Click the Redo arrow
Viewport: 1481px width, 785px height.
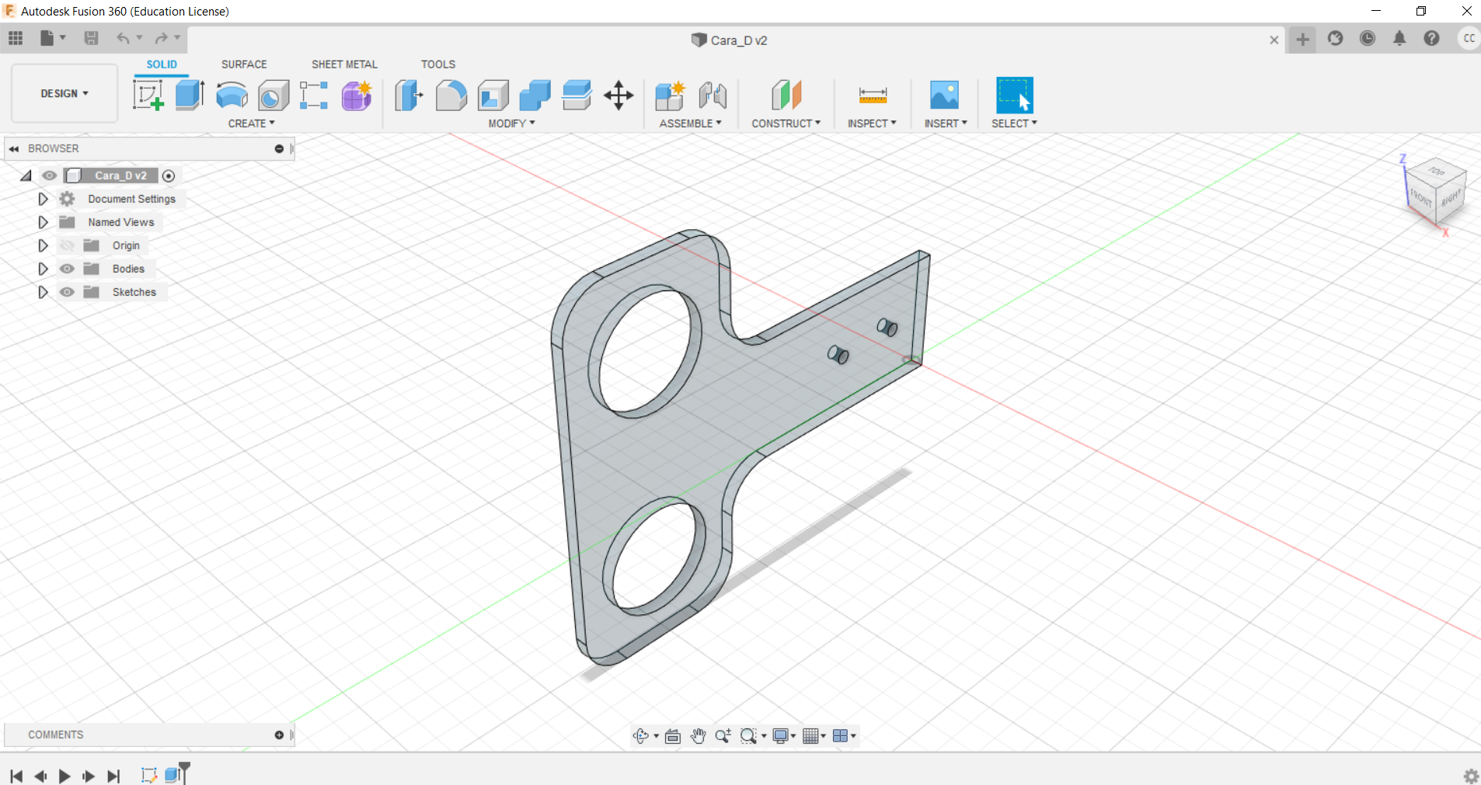[161, 38]
